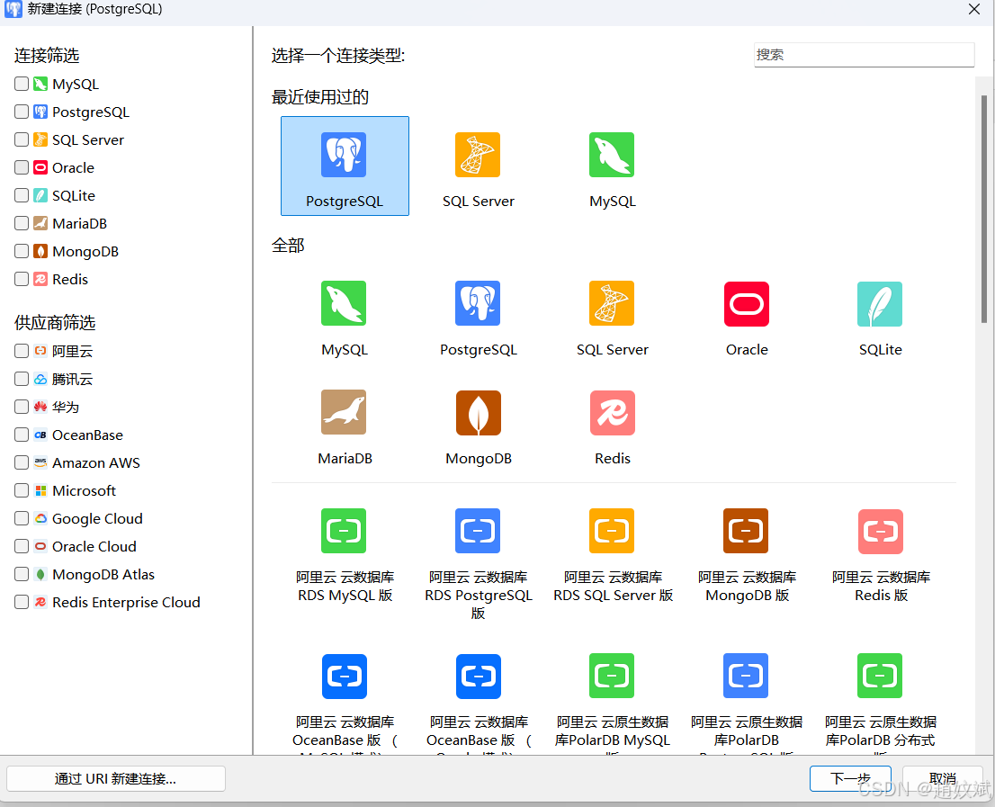Check the SQLite filter box
Viewport: 995px width, 807px height.
point(22,195)
